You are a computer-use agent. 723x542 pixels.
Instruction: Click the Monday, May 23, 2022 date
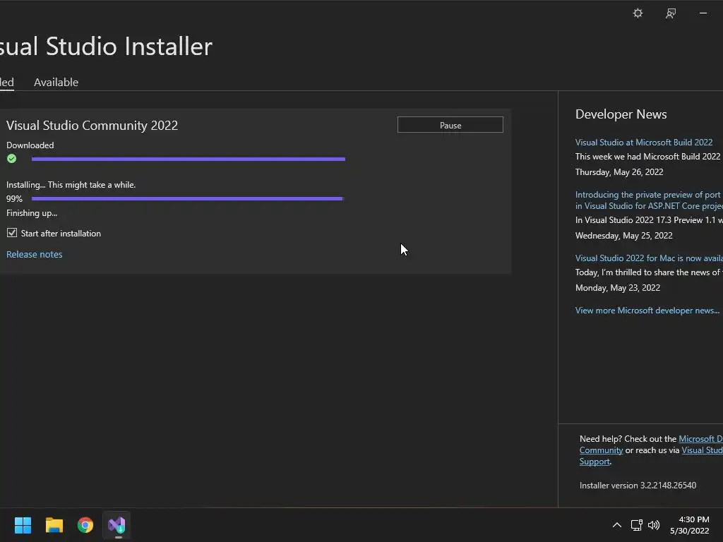click(618, 288)
